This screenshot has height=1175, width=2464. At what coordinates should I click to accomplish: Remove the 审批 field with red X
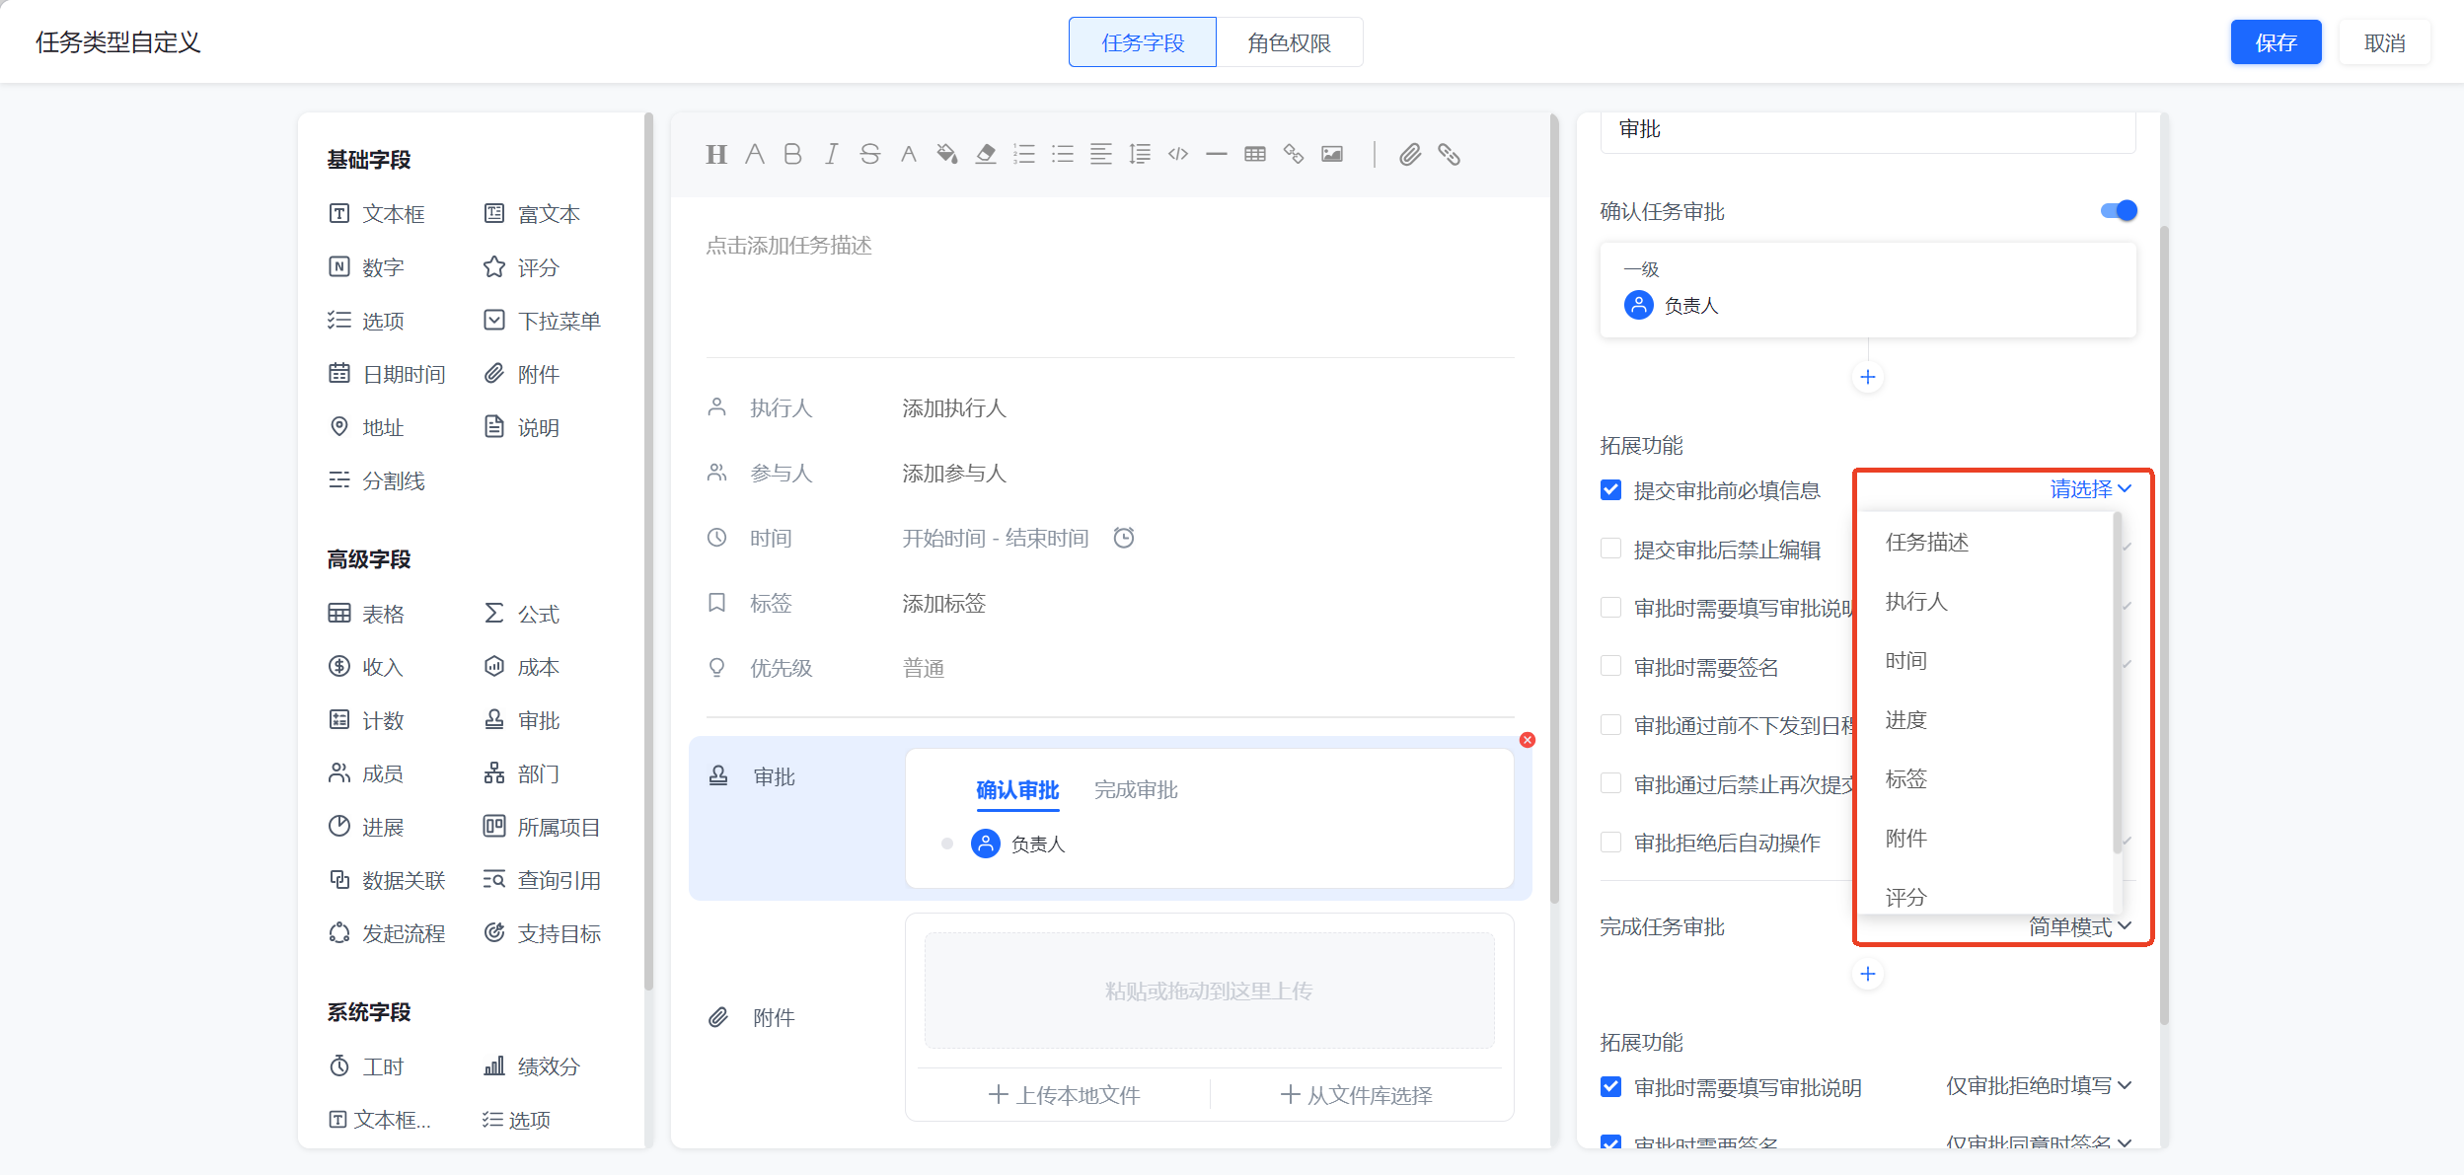[1528, 740]
